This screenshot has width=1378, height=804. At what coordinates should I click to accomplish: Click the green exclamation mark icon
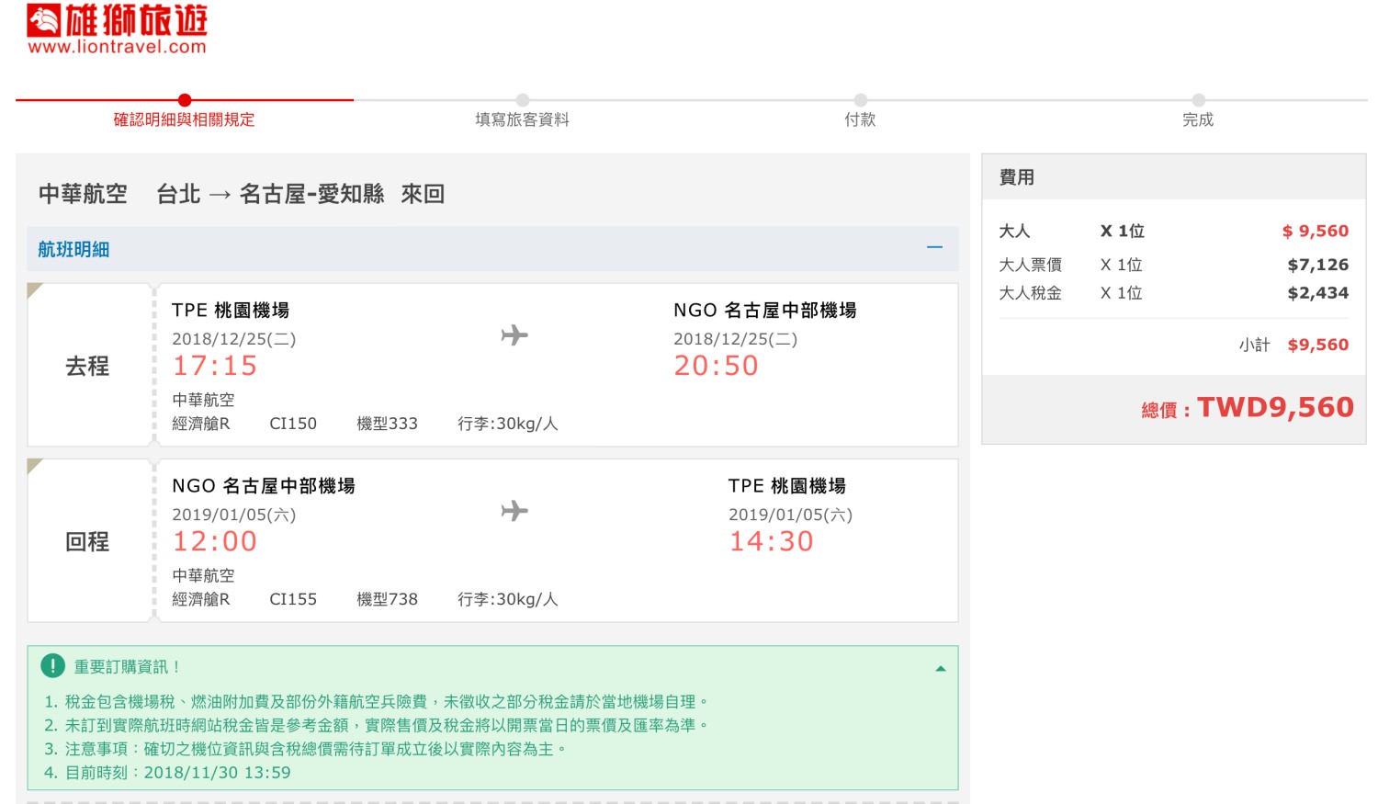(53, 666)
